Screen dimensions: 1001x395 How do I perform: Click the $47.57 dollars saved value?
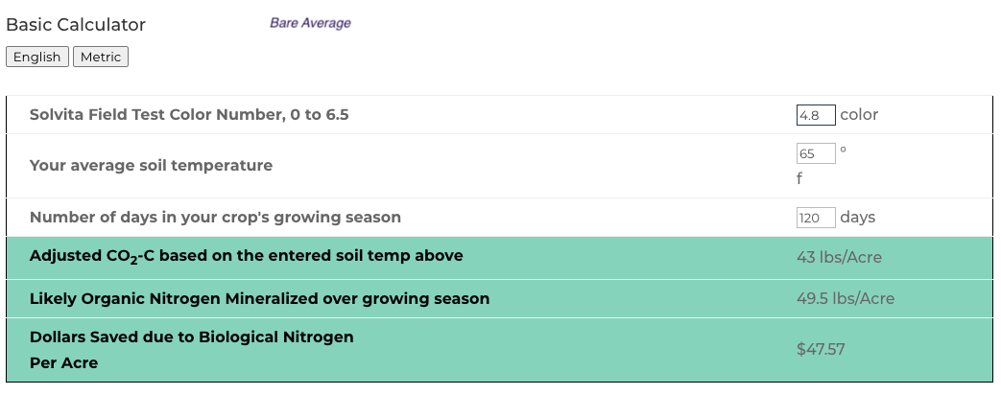coord(821,349)
